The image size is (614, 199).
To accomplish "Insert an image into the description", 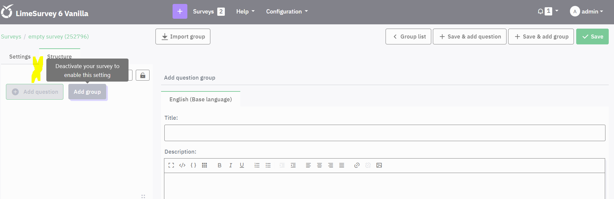I will pos(379,165).
